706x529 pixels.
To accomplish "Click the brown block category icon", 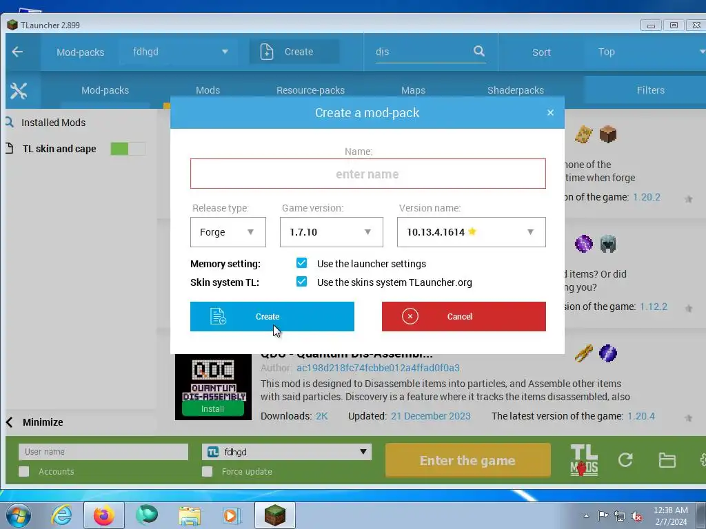I will pyautogui.click(x=608, y=134).
